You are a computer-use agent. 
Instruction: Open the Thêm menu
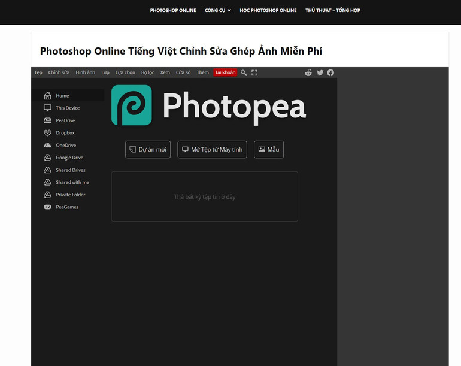pos(202,72)
